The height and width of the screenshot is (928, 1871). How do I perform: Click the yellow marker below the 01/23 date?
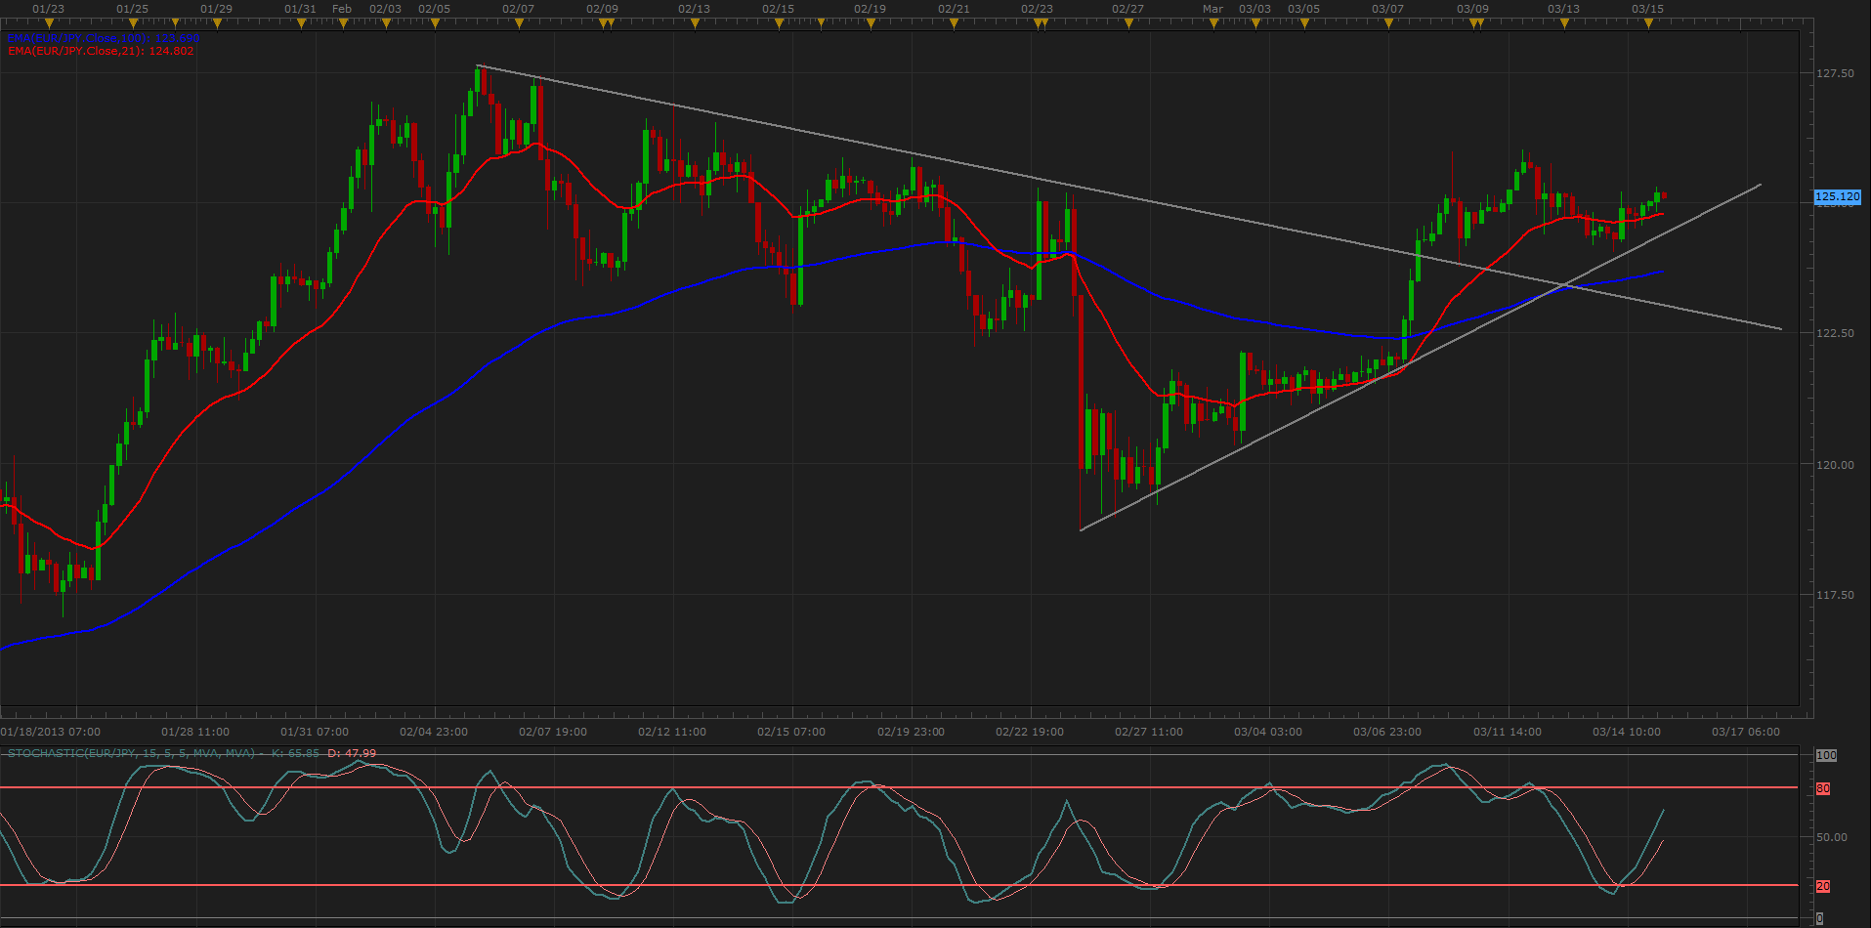(49, 23)
